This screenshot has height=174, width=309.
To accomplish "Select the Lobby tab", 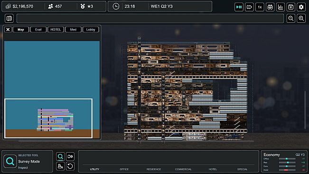I will 91,29.
